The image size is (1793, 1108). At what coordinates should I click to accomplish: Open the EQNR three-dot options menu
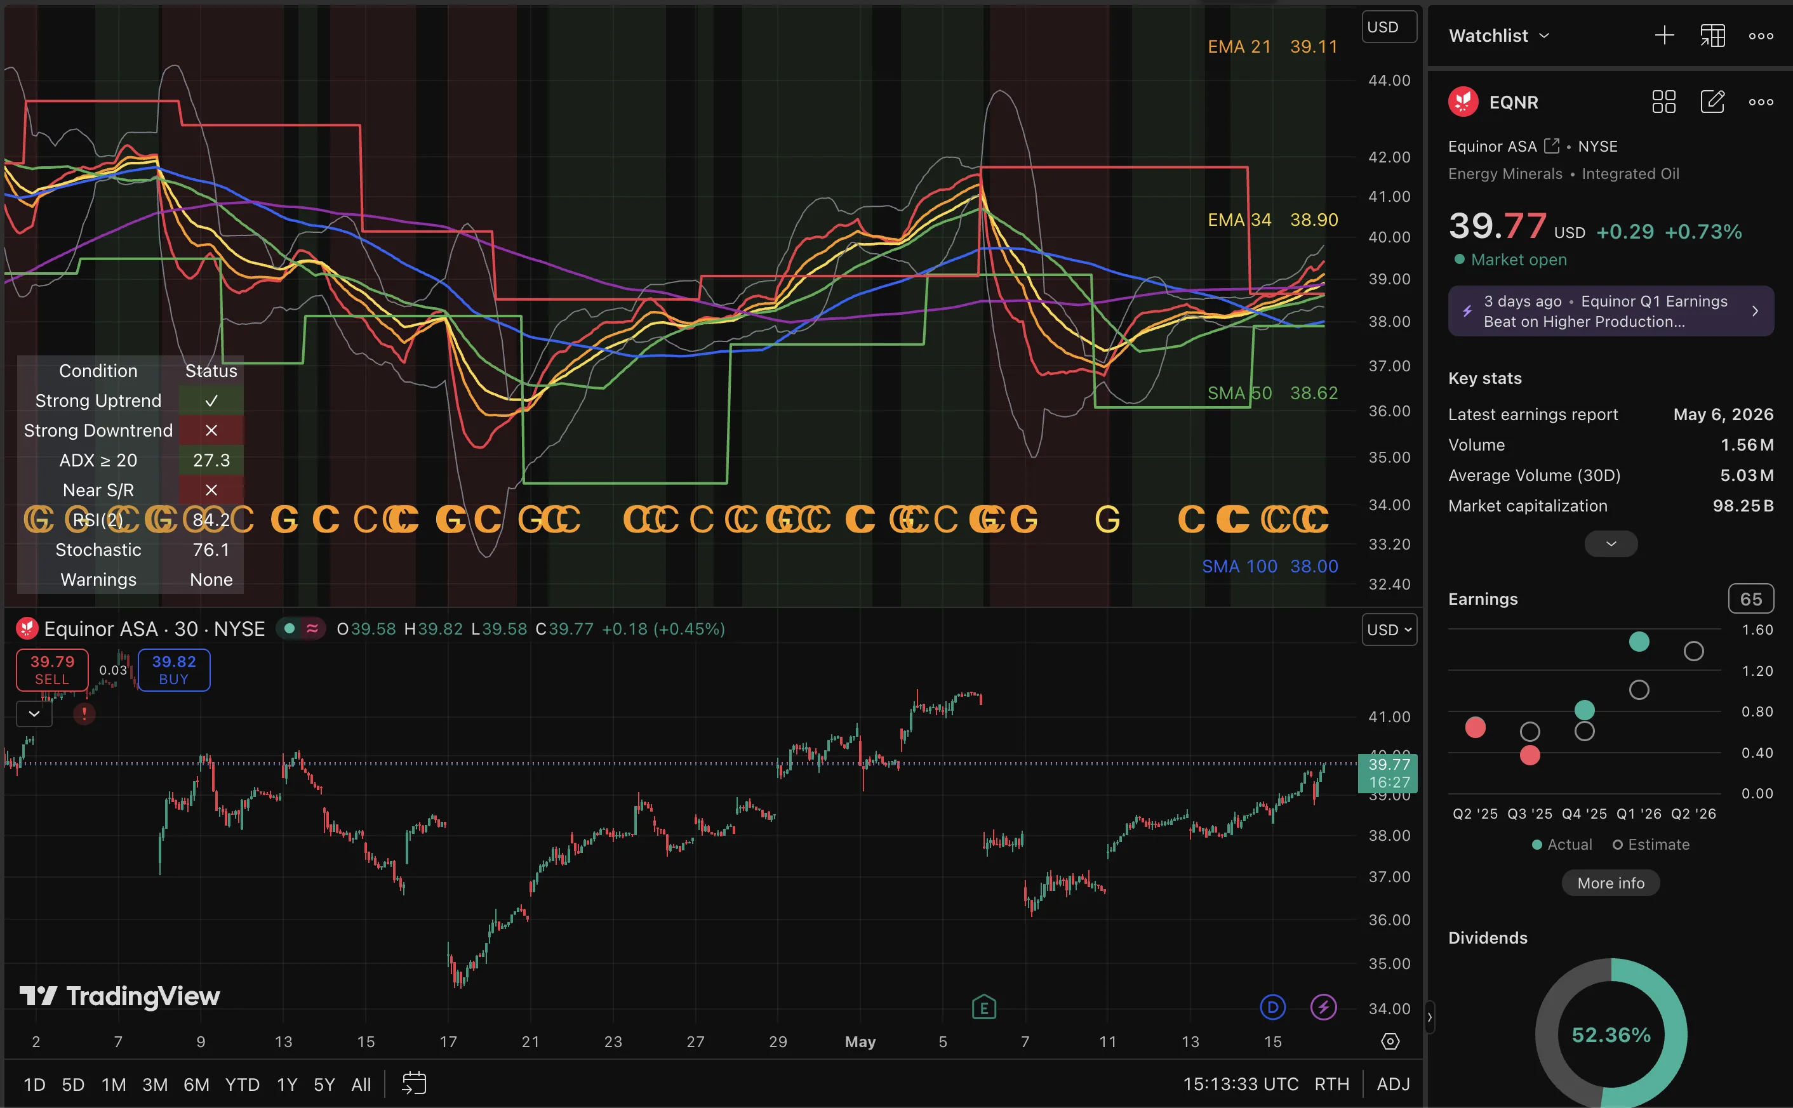1761,103
